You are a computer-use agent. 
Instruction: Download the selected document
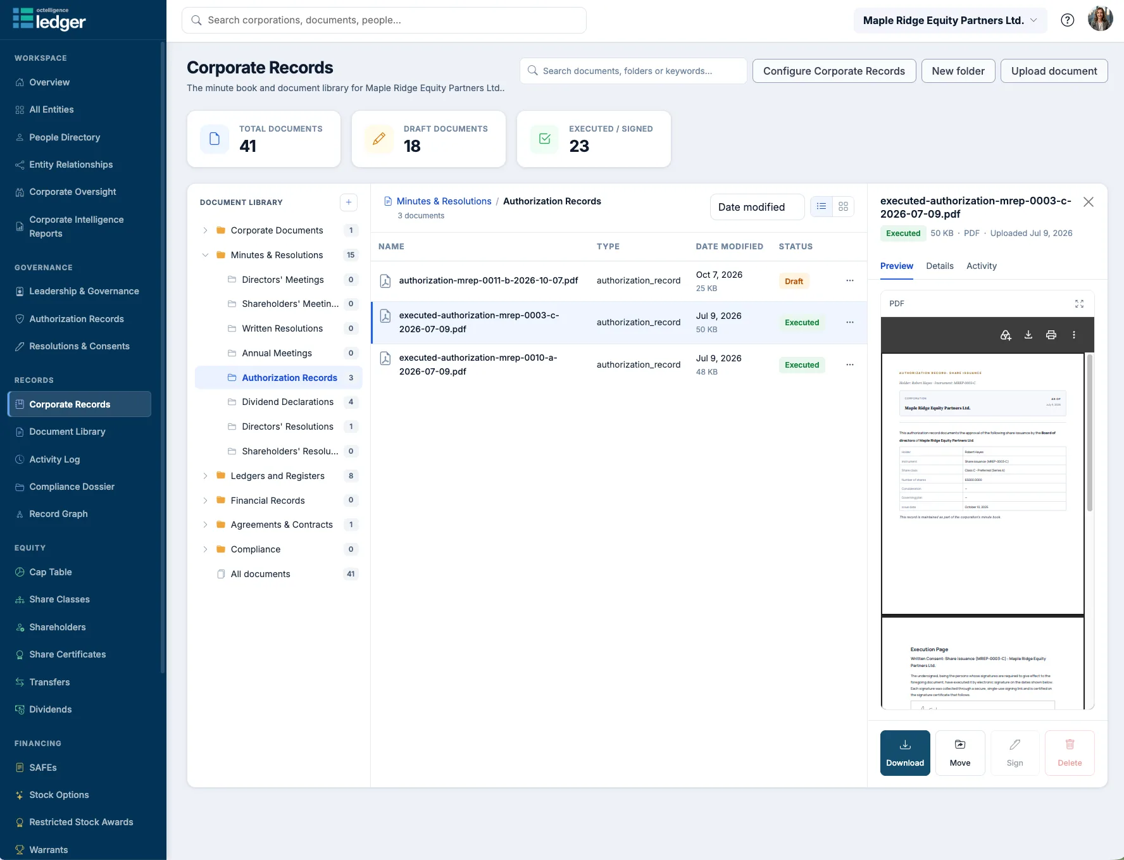click(905, 753)
